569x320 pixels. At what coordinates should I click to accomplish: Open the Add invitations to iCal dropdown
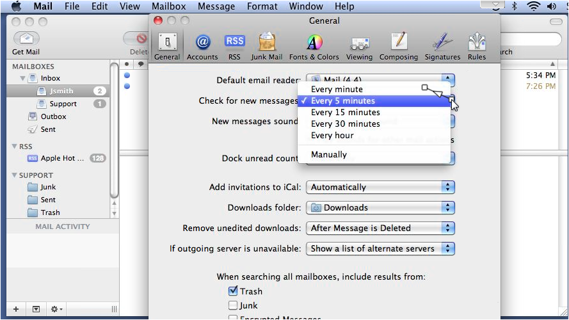point(380,188)
